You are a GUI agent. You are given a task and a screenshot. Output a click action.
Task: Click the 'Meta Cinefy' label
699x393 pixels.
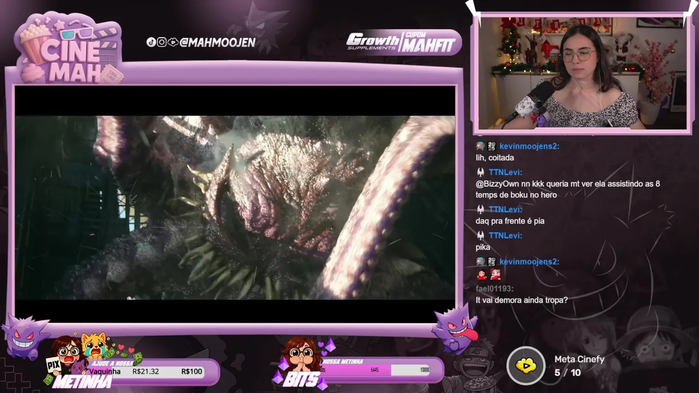[579, 359]
